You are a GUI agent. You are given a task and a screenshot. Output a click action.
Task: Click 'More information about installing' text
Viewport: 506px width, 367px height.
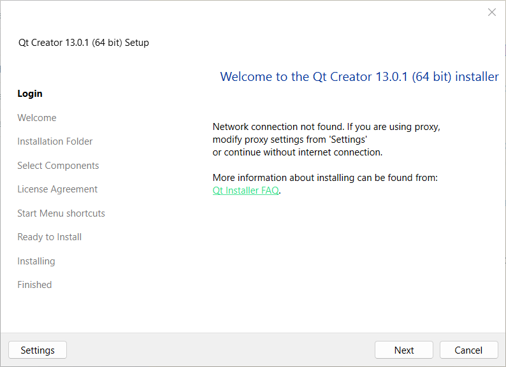[325, 178]
